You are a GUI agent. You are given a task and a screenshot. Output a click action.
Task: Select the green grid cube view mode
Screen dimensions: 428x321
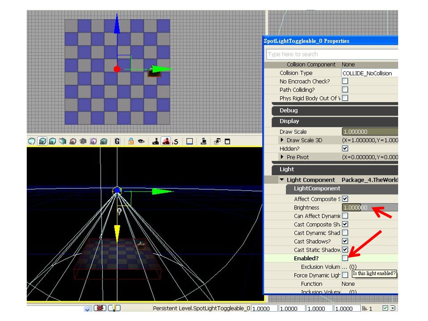coord(104,141)
